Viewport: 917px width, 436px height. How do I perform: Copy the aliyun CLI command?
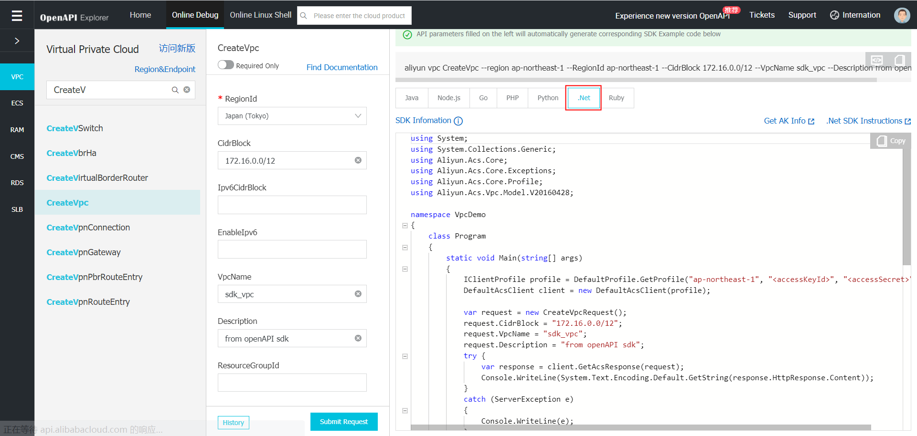(899, 60)
